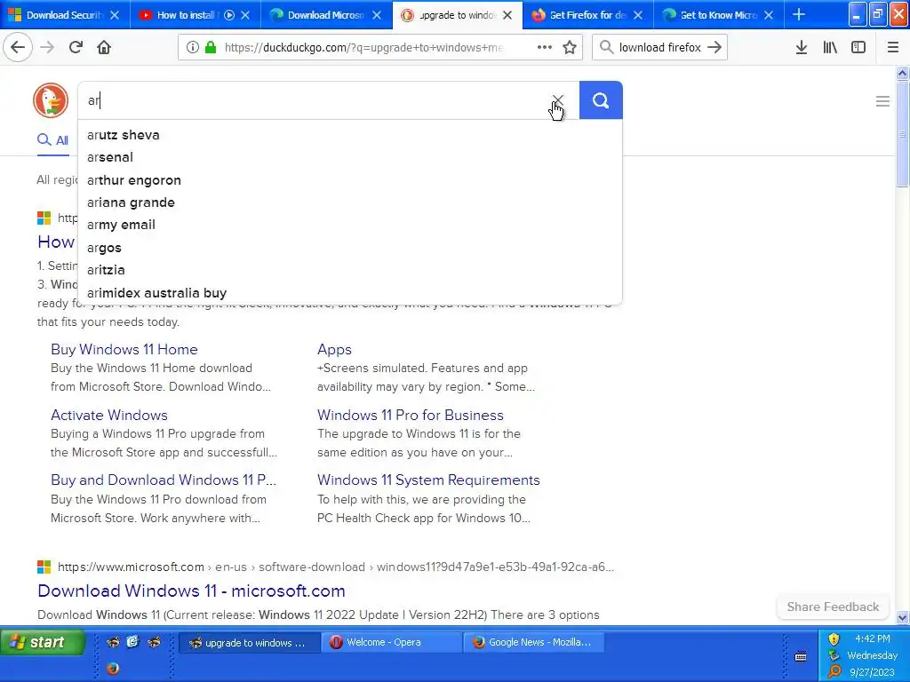The width and height of the screenshot is (910, 682).
Task: Open the Windows Start menu
Action: [x=42, y=642]
